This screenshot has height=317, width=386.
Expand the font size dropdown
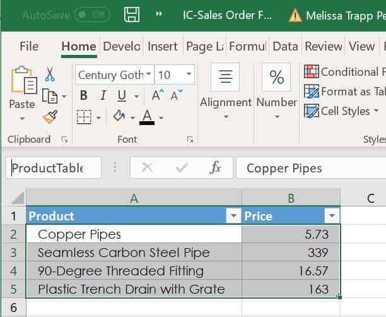[187, 75]
